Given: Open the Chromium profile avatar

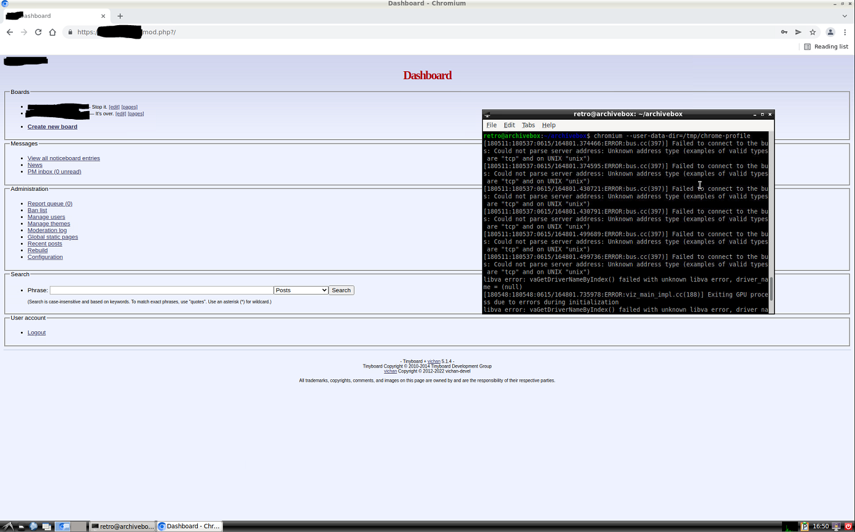Looking at the screenshot, I should pyautogui.click(x=830, y=32).
